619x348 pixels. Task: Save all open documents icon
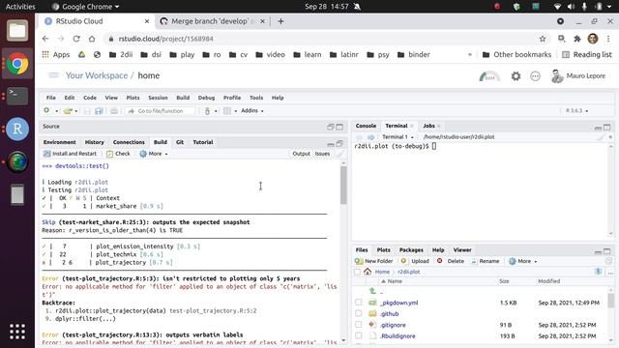[99, 111]
